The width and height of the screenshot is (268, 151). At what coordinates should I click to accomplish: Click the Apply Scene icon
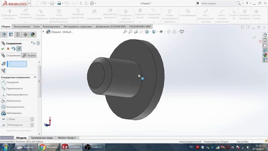tap(174, 32)
